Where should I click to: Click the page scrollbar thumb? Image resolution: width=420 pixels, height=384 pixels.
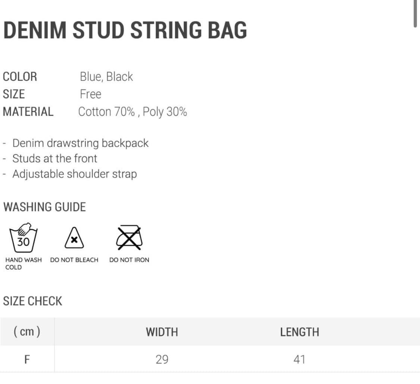pyautogui.click(x=416, y=13)
